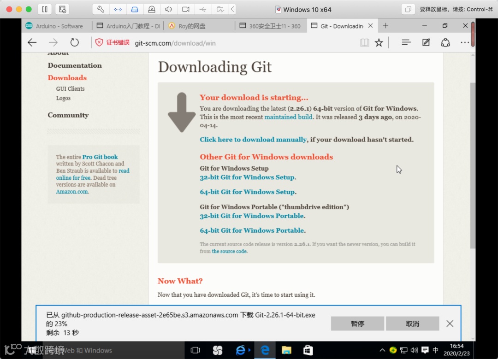
Task: Pause the download with 暂停
Action: (358, 324)
